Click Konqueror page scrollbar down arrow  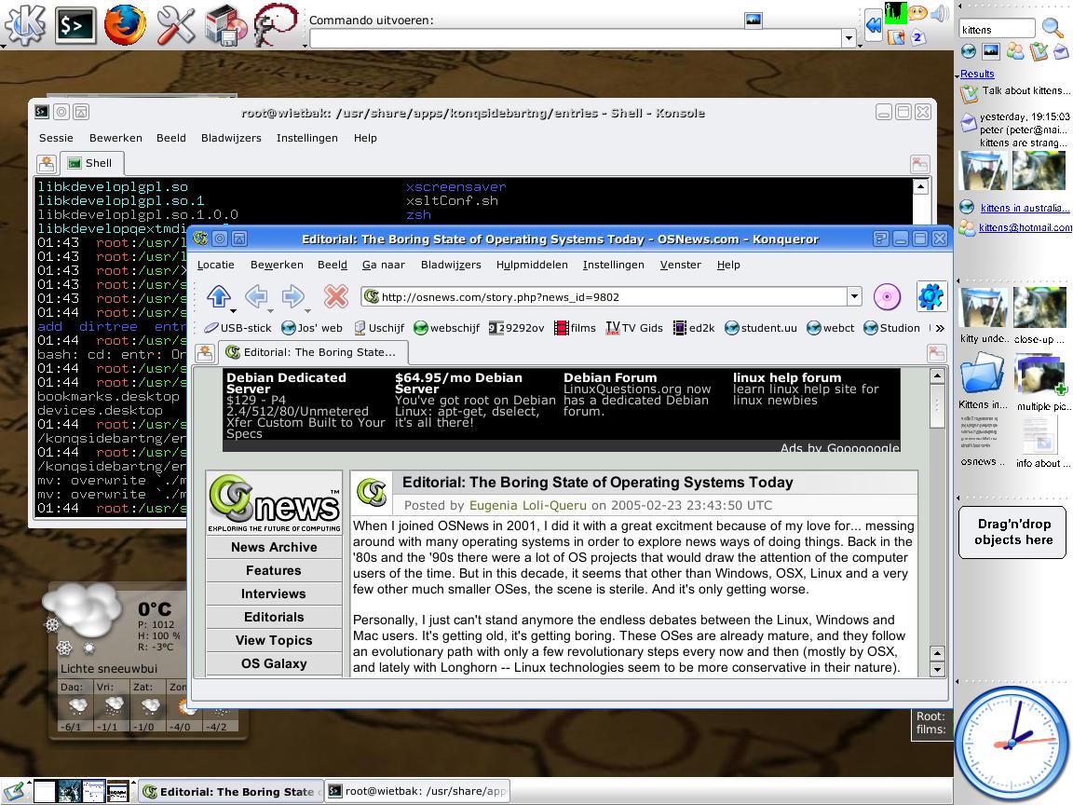click(x=938, y=670)
